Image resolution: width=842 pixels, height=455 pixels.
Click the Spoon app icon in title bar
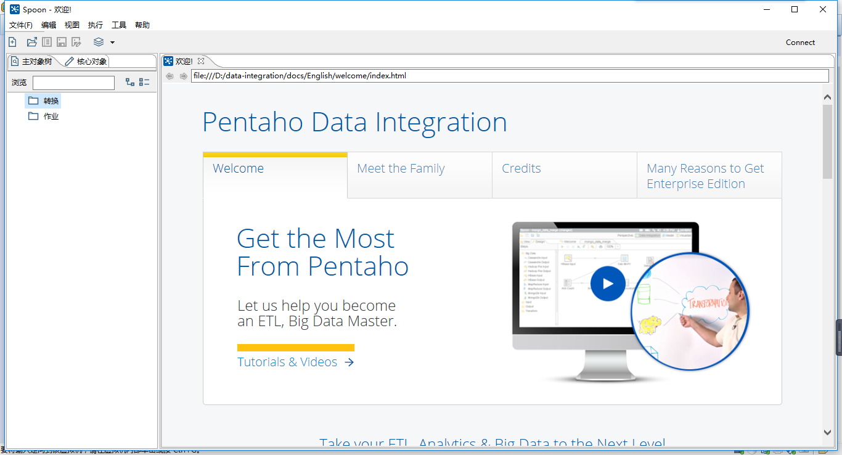click(x=15, y=9)
